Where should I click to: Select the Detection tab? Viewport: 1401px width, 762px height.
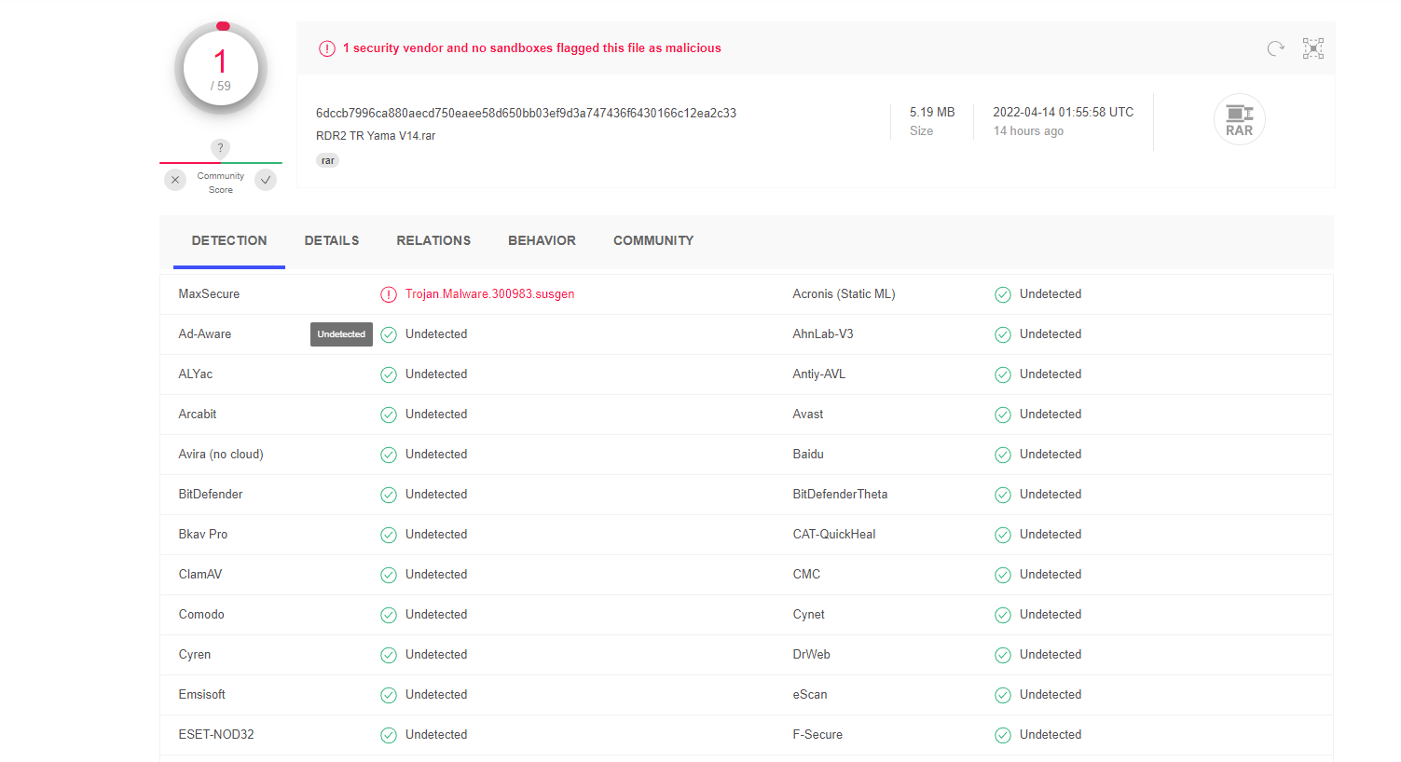229,240
